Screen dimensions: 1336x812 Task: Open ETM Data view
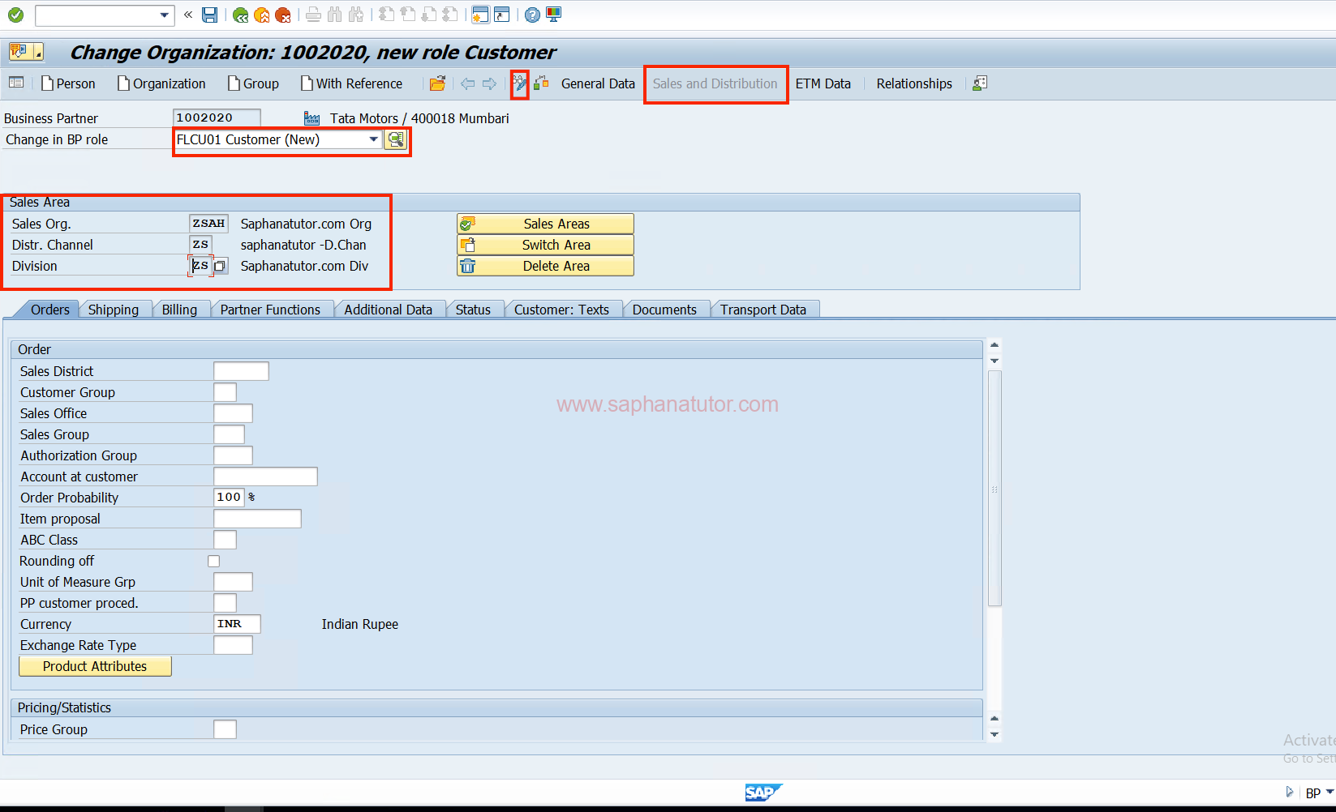(823, 83)
